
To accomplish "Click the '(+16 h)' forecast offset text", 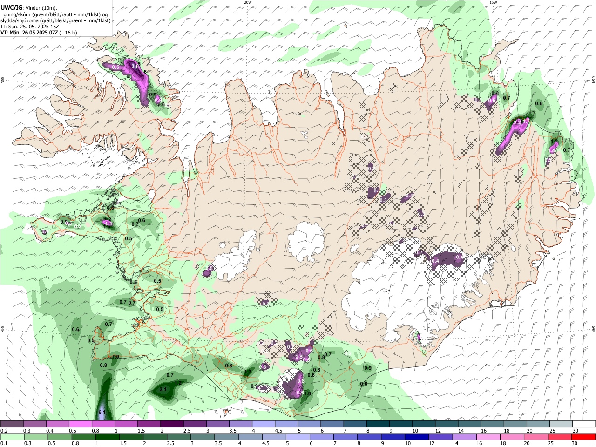I will [x=68, y=33].
